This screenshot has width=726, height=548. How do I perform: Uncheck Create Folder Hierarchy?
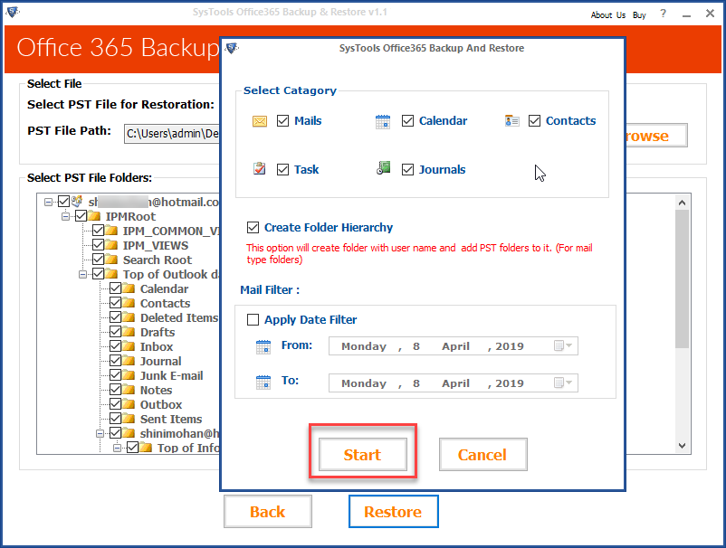tap(251, 228)
